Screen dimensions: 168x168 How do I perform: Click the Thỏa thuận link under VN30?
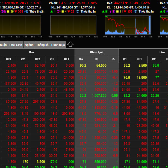[88, 11]
